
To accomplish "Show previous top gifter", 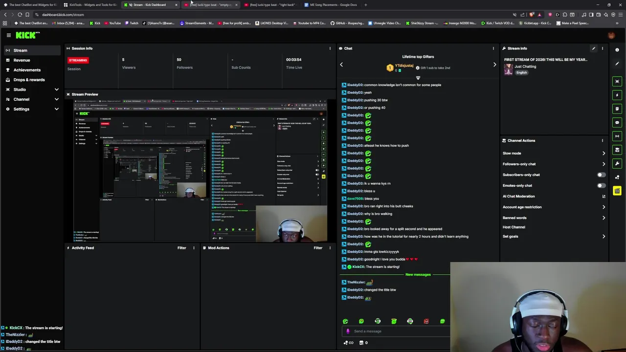I will (341, 65).
